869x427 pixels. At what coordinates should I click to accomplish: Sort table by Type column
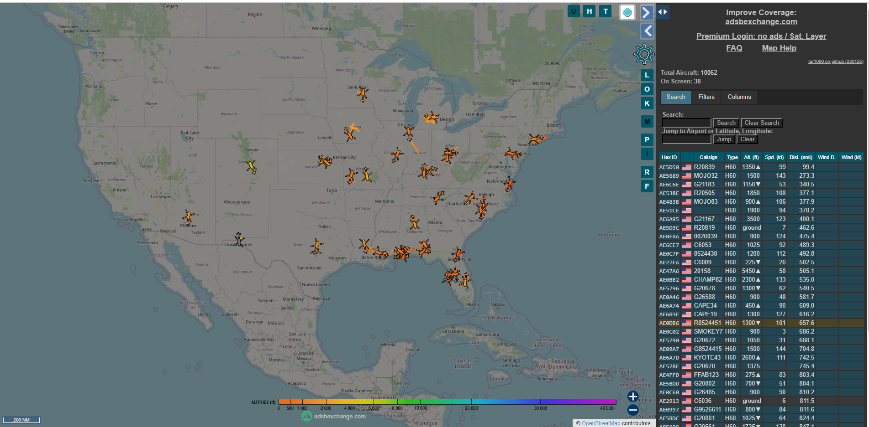[x=732, y=157]
